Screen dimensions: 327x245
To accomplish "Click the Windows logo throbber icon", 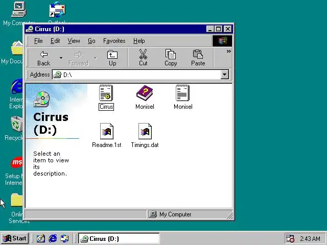I will click(222, 41).
